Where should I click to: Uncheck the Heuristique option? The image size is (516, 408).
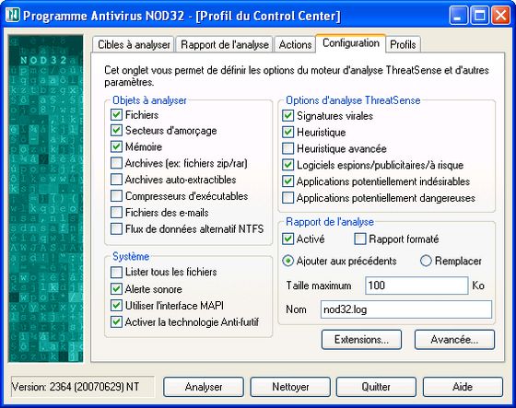click(x=287, y=133)
